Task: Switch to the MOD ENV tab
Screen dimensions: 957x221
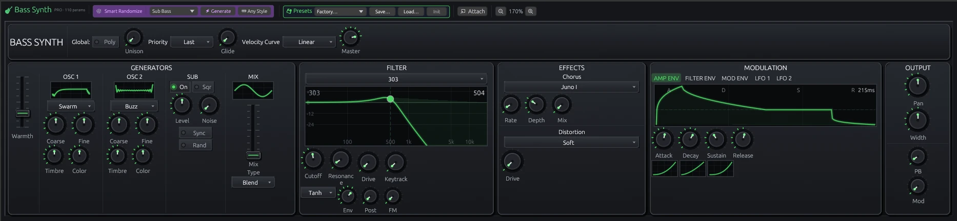Action: tap(734, 78)
